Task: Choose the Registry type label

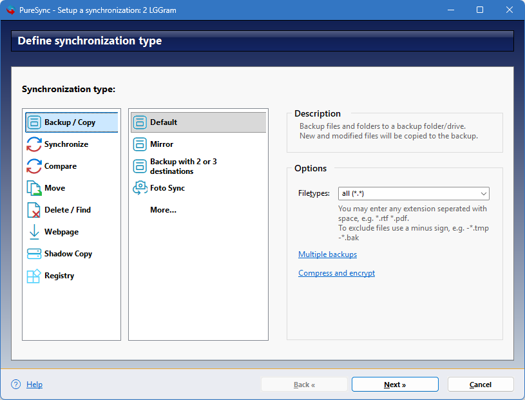Action: pyautogui.click(x=59, y=276)
